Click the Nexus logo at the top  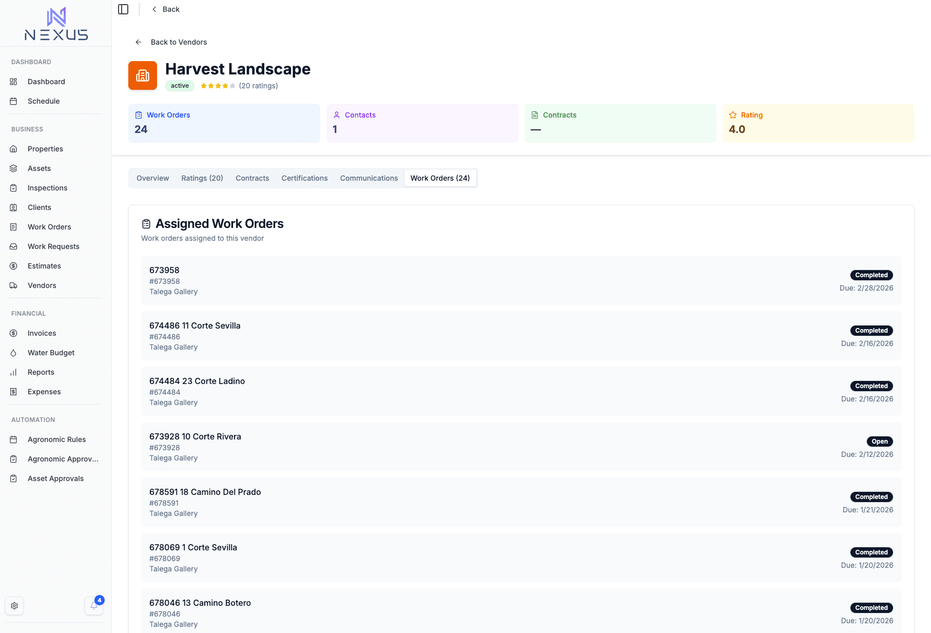(x=55, y=23)
